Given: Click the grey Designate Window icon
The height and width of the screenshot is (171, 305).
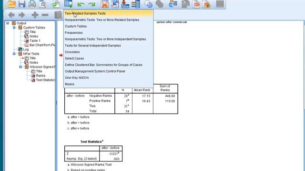Looking at the screenshot, I should click(220, 4).
